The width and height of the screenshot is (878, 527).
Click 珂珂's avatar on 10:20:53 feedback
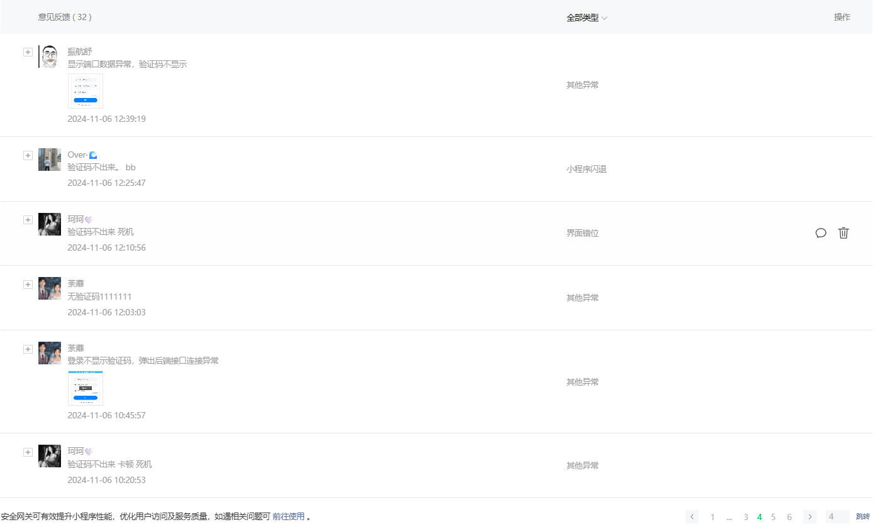click(50, 456)
